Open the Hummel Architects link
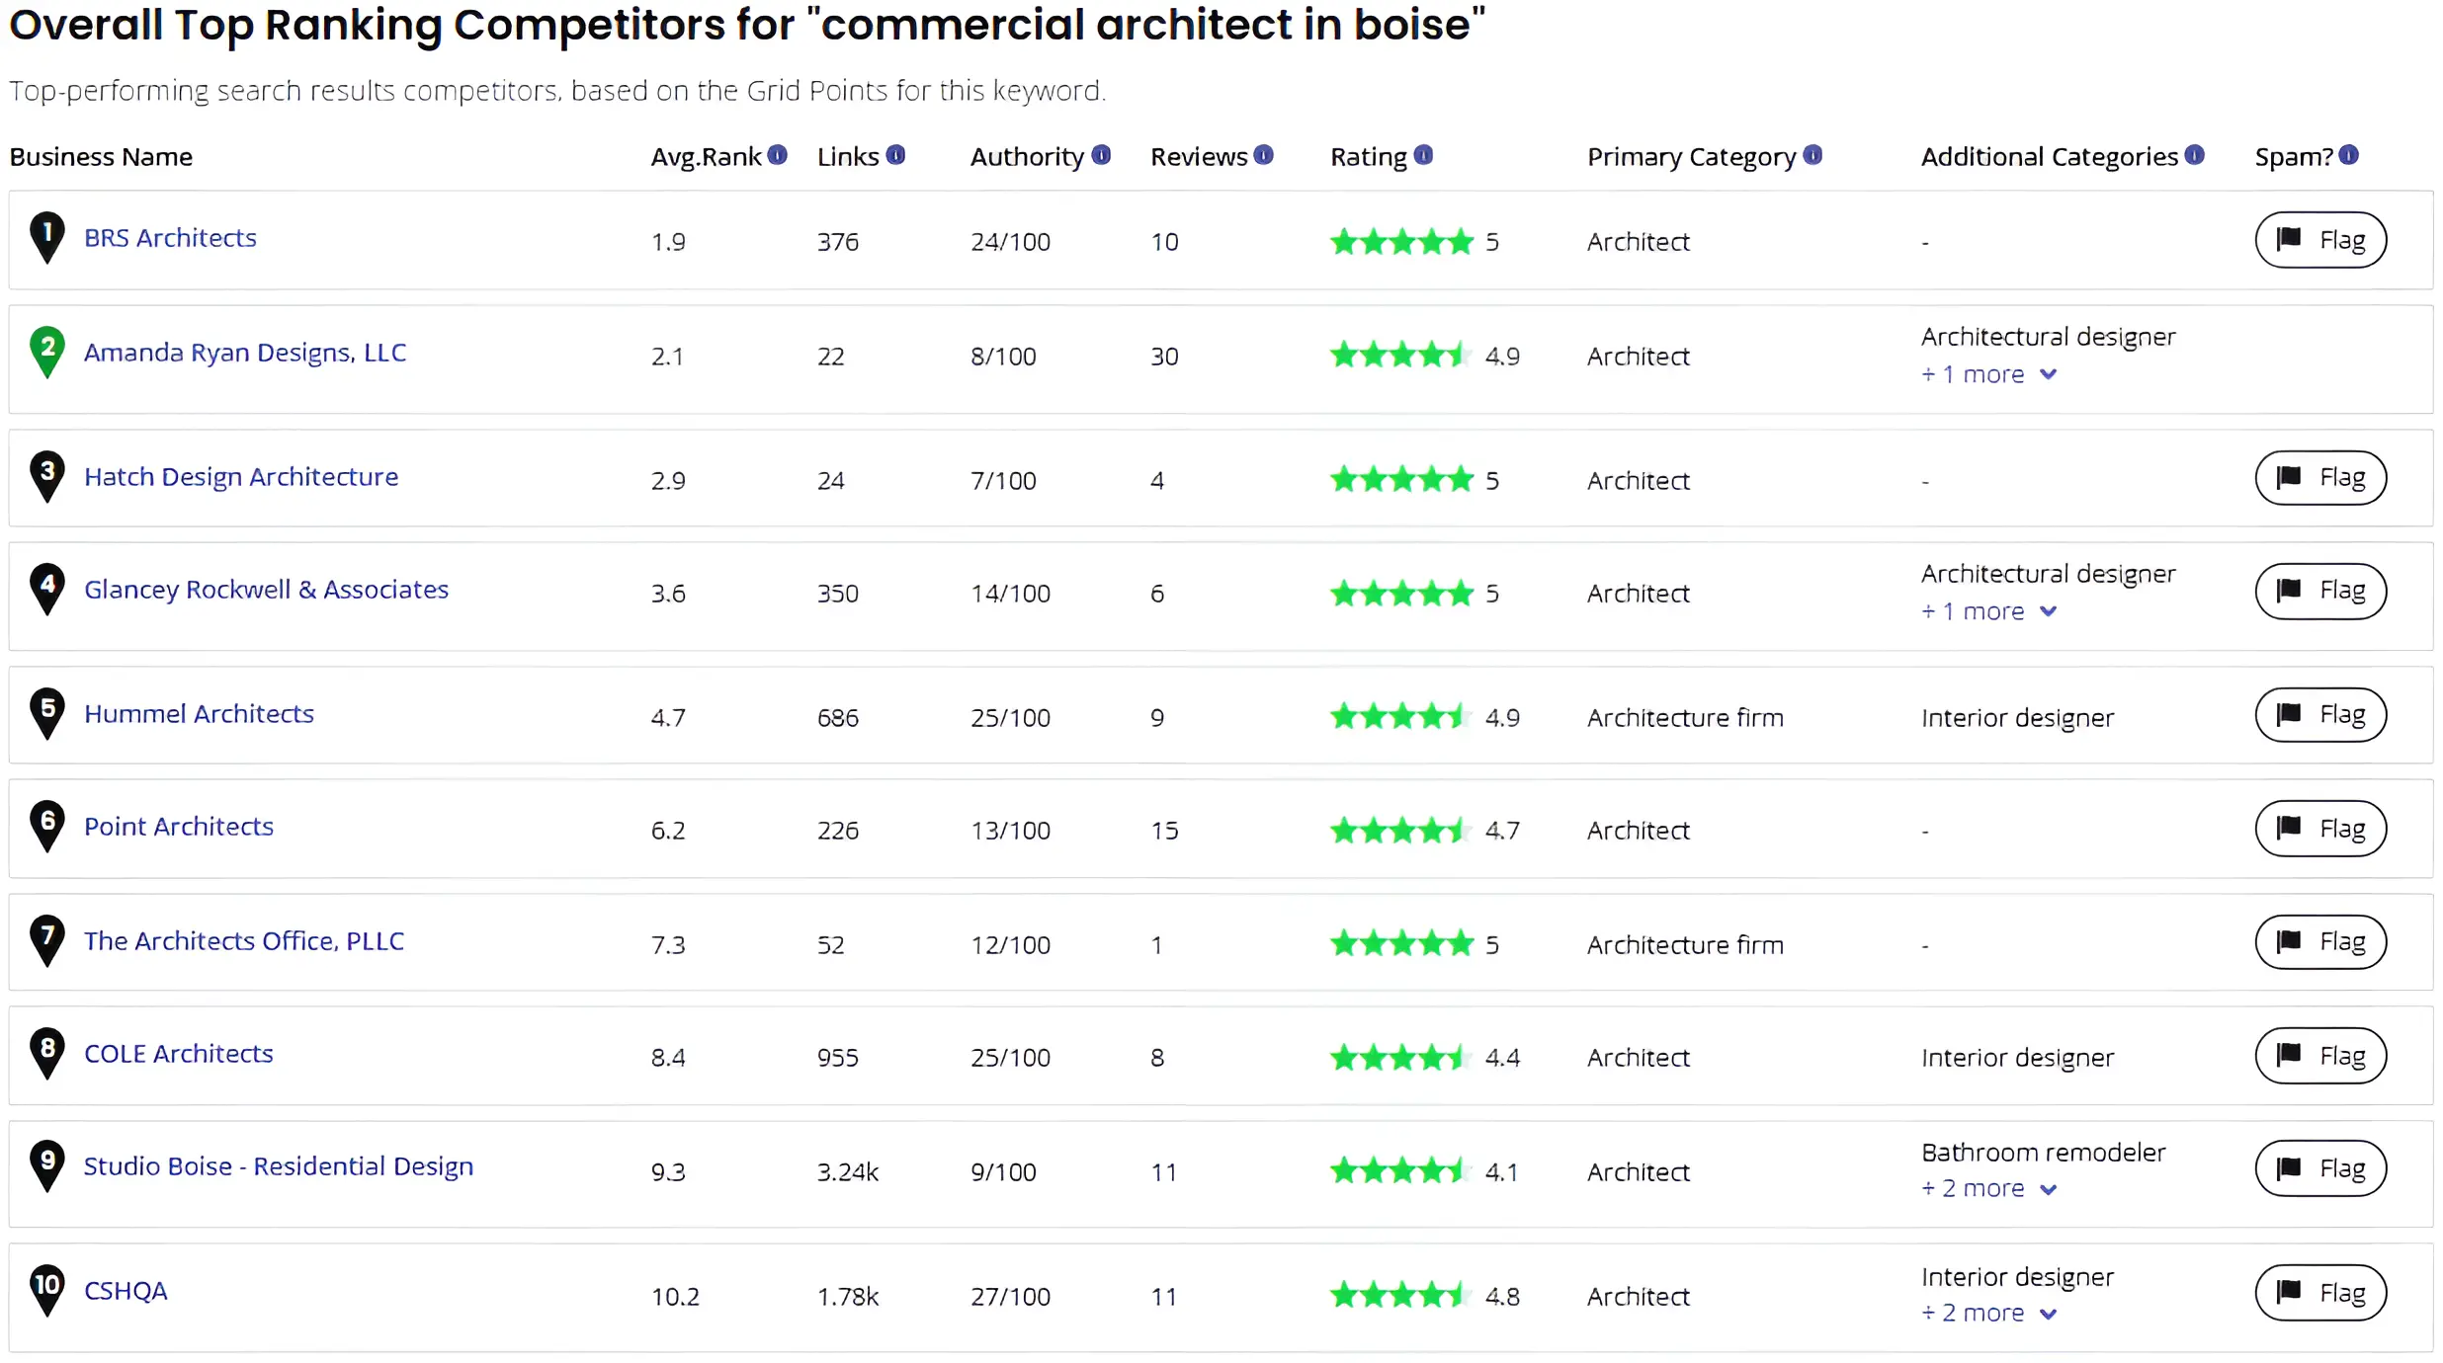Viewport: 2443px width, 1363px height. coord(199,714)
